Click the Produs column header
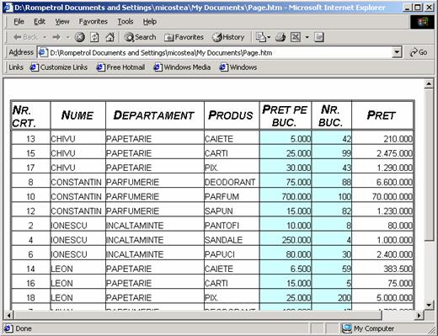 click(x=231, y=115)
